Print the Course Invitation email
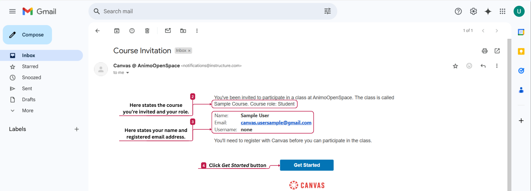The image size is (531, 191). [485, 51]
